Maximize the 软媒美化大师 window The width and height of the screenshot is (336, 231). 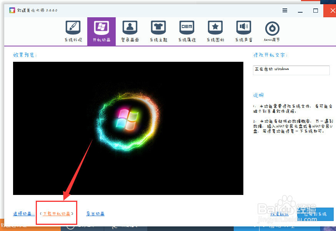point(315,10)
